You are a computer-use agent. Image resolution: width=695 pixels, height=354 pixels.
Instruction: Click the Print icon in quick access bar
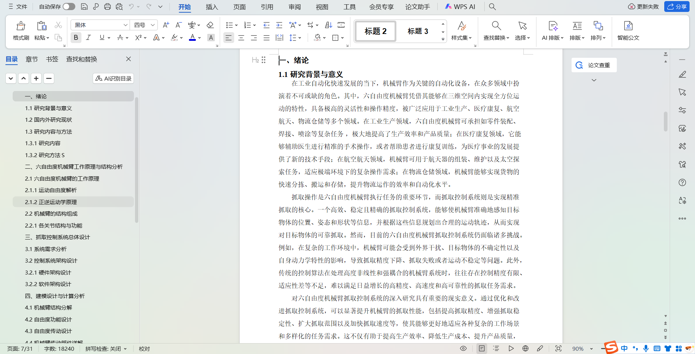pos(108,7)
